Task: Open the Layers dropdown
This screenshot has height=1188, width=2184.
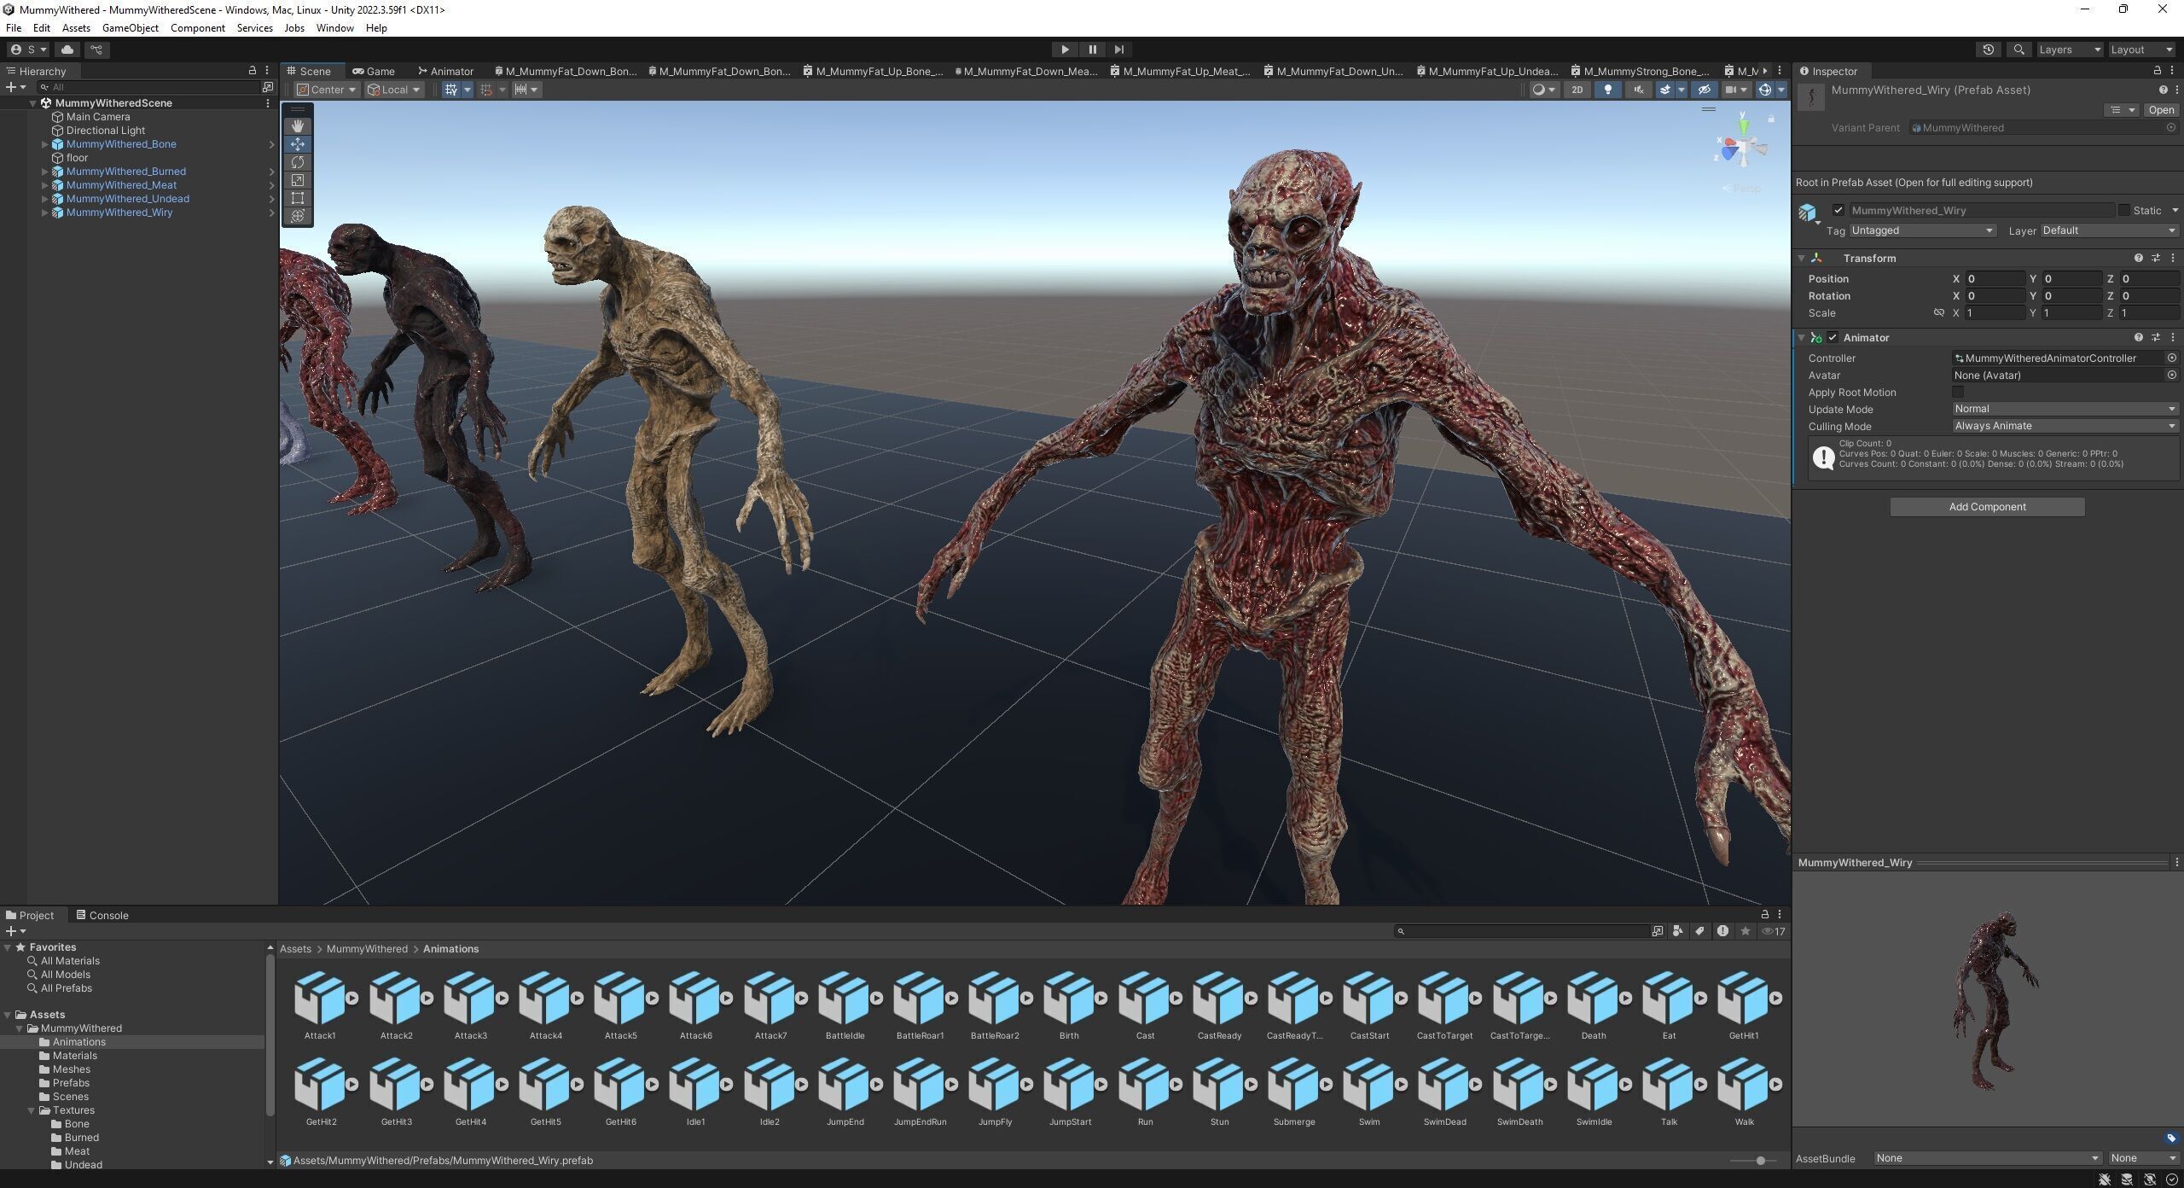Action: (2069, 49)
